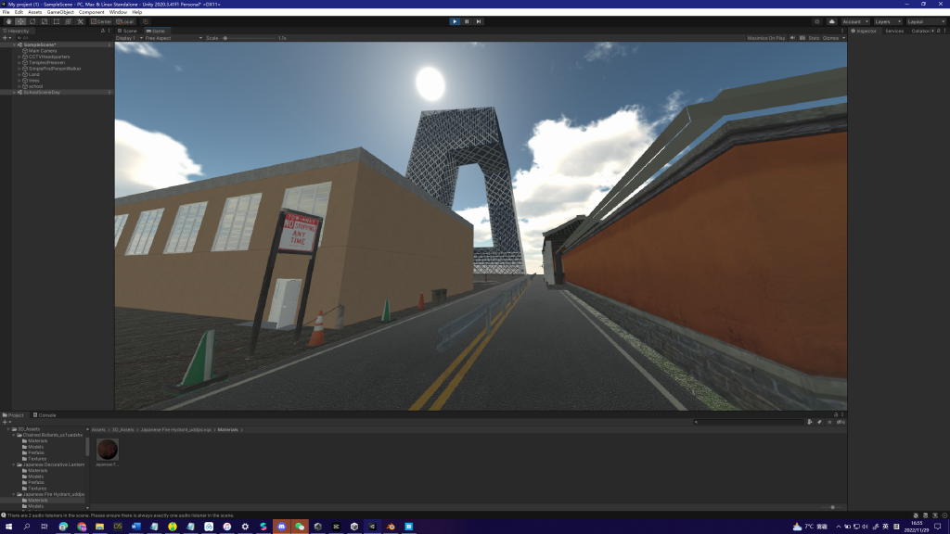Select Japanese Decorative Lantern folder
The image size is (950, 534).
53,465
